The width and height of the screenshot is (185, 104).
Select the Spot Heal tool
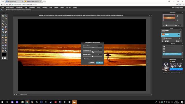[6, 43]
